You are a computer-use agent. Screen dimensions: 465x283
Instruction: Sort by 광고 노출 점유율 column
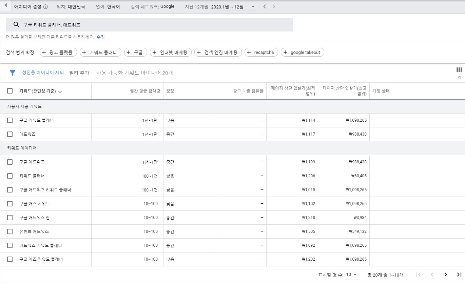coord(248,91)
